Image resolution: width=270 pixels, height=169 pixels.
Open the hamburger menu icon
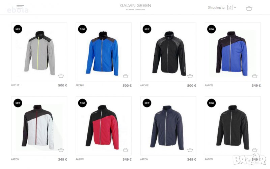(20, 7)
